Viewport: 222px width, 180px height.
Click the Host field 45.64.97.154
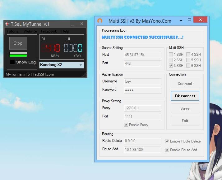click(143, 55)
